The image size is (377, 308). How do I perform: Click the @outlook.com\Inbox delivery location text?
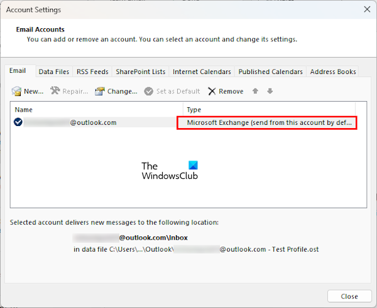click(130, 238)
